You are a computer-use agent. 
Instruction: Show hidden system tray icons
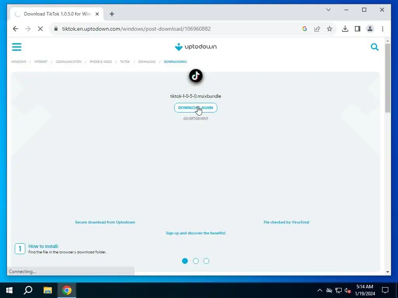[320, 290]
